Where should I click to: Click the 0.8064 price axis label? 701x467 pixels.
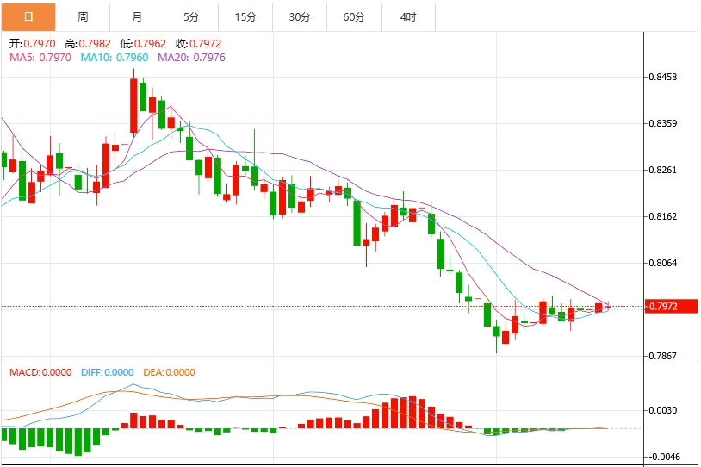point(663,263)
